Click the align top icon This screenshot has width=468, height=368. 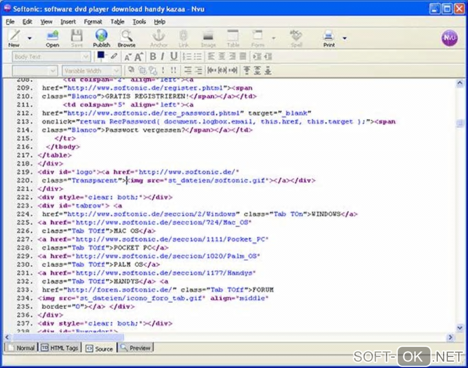click(246, 71)
